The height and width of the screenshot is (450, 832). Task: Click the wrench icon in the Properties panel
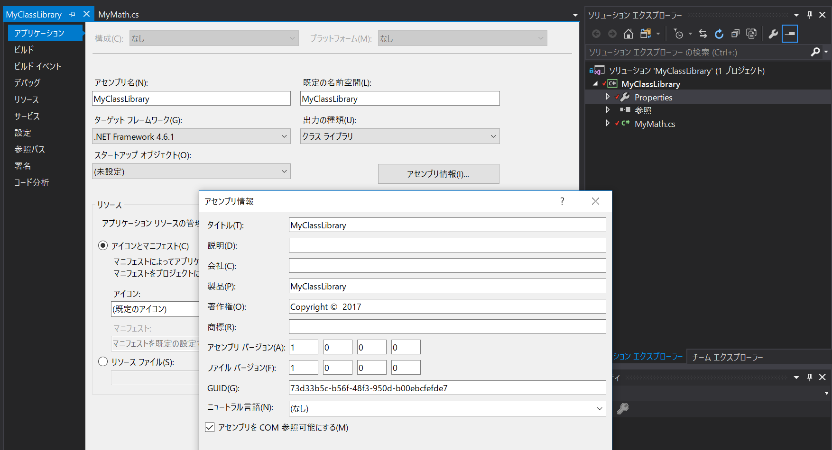pyautogui.click(x=623, y=408)
